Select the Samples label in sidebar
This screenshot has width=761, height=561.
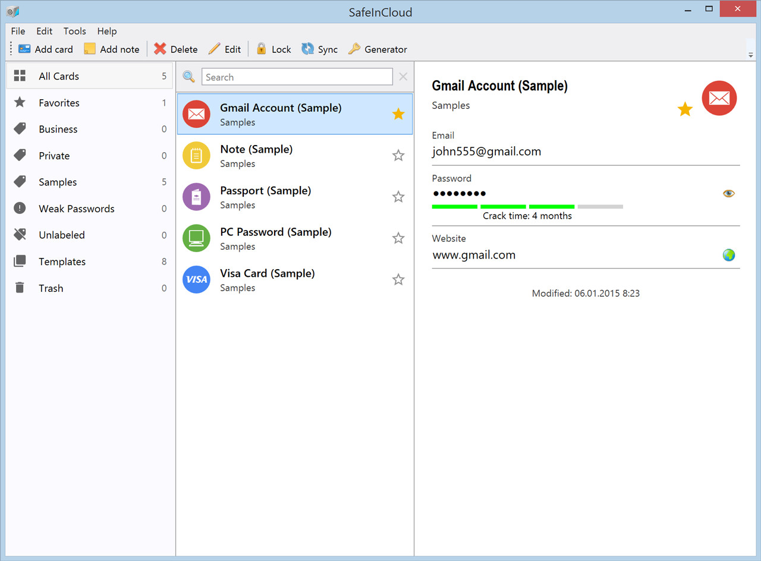(90, 182)
